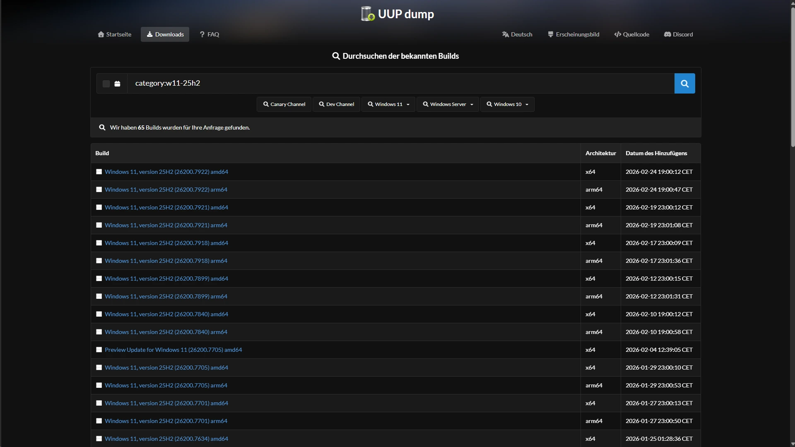
Task: Open build 26200.7840 amd64
Action: (166, 314)
